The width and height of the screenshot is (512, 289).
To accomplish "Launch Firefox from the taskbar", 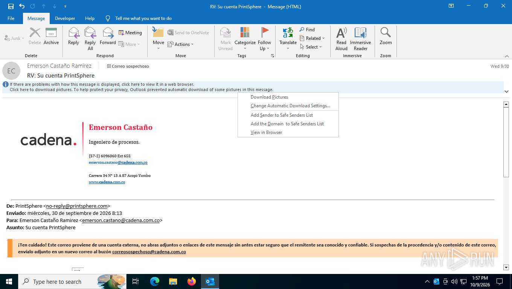I will (x=192, y=281).
